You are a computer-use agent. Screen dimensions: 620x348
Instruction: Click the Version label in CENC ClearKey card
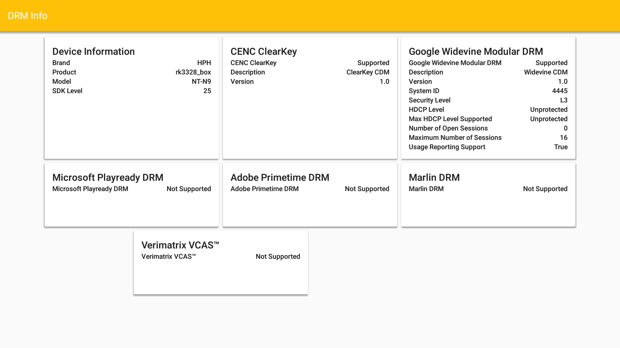(x=242, y=82)
